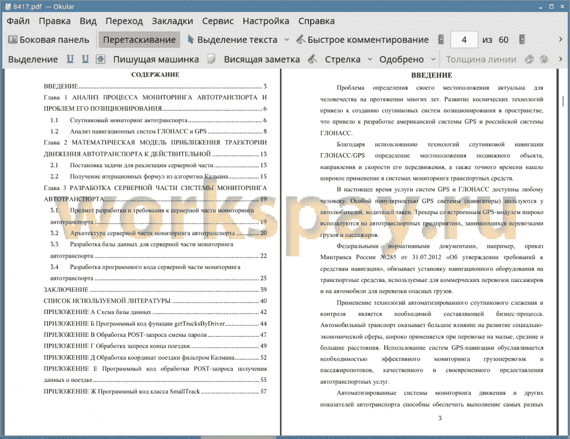Select the strikeout annotation icon

click(101, 59)
